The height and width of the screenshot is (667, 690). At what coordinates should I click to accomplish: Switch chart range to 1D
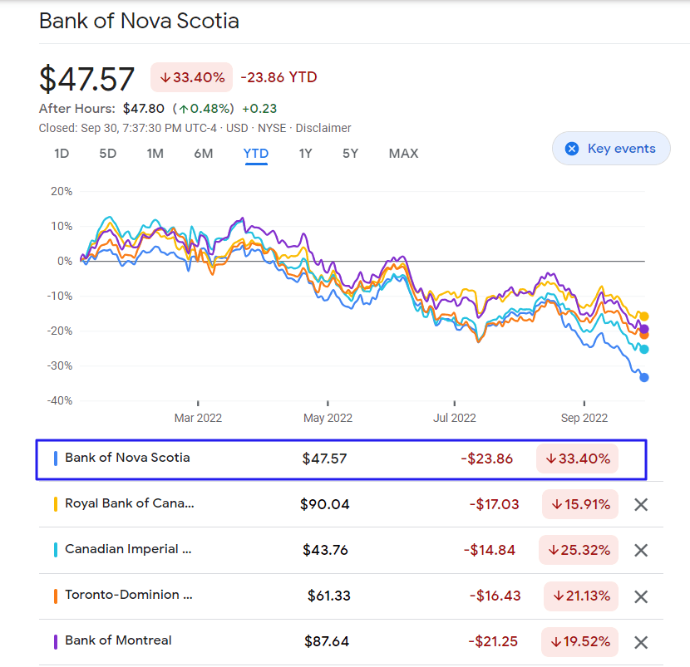coord(62,154)
